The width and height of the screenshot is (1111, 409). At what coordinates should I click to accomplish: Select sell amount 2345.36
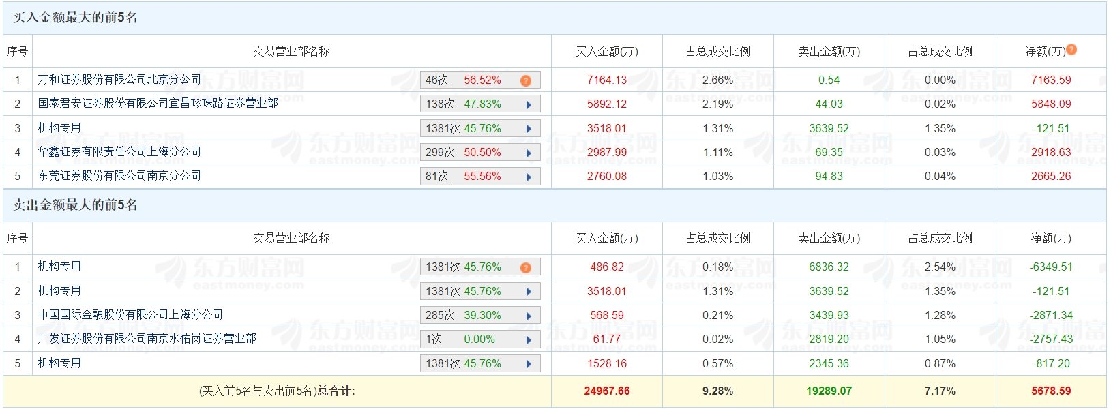coord(829,364)
